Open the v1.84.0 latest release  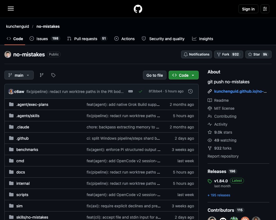pyautogui.click(x=221, y=181)
